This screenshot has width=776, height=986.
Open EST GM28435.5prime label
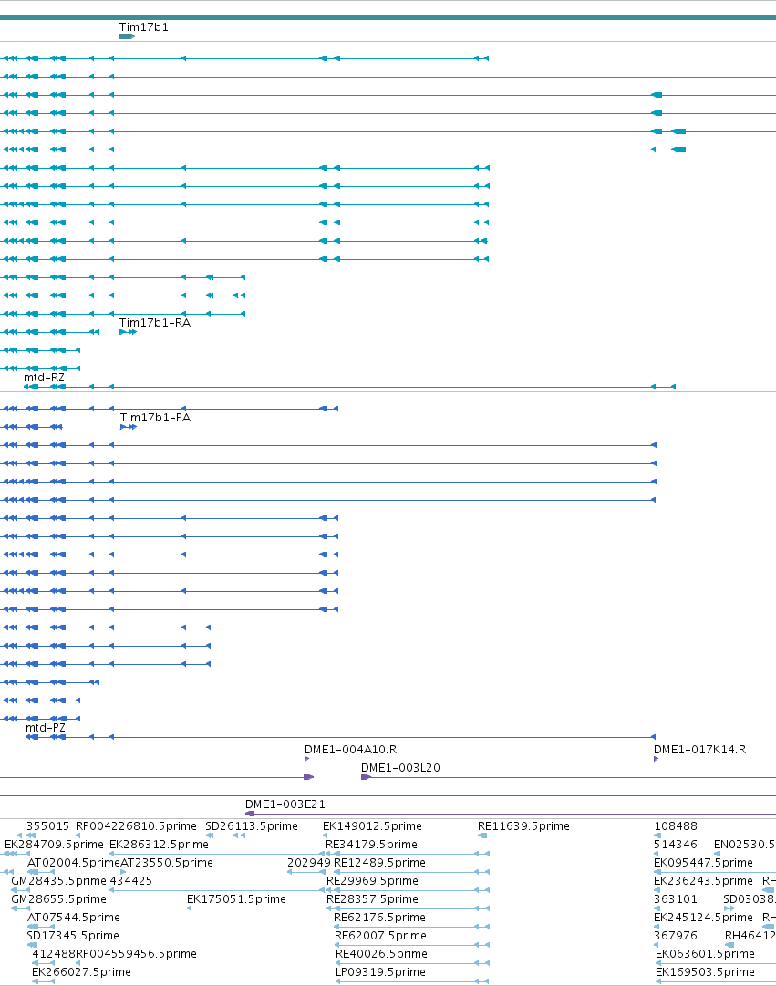[58, 881]
